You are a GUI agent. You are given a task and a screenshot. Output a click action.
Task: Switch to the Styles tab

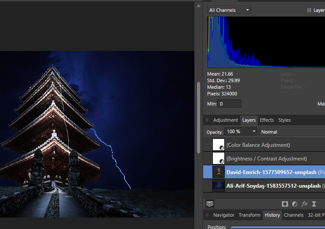click(285, 120)
